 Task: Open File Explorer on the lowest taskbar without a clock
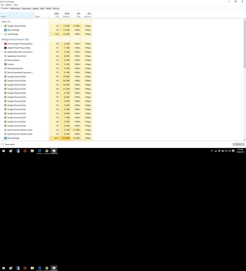coord(32,268)
